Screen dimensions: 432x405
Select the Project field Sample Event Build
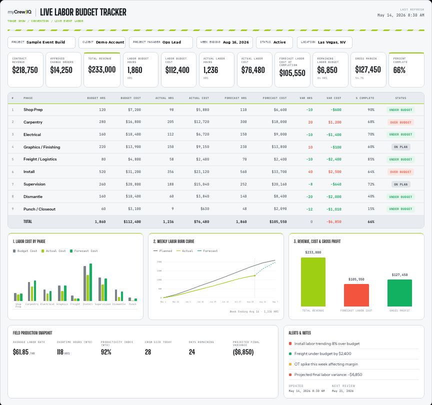[41, 42]
